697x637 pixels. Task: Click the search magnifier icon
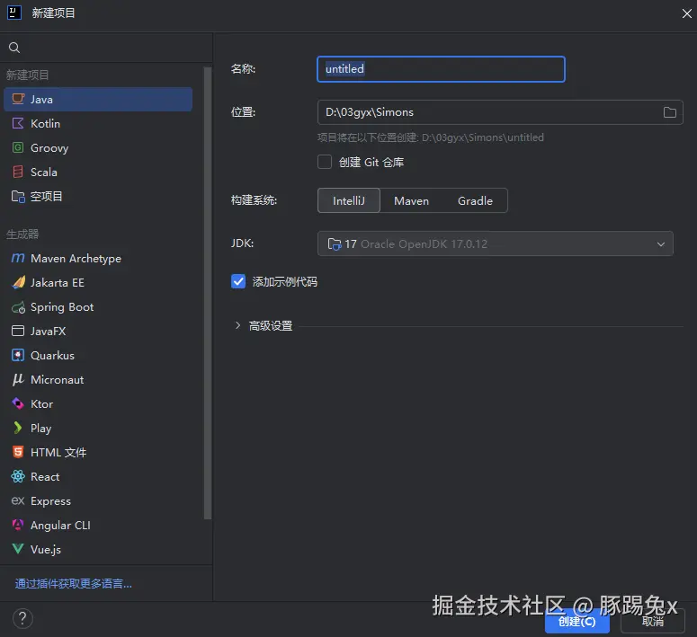click(x=14, y=48)
